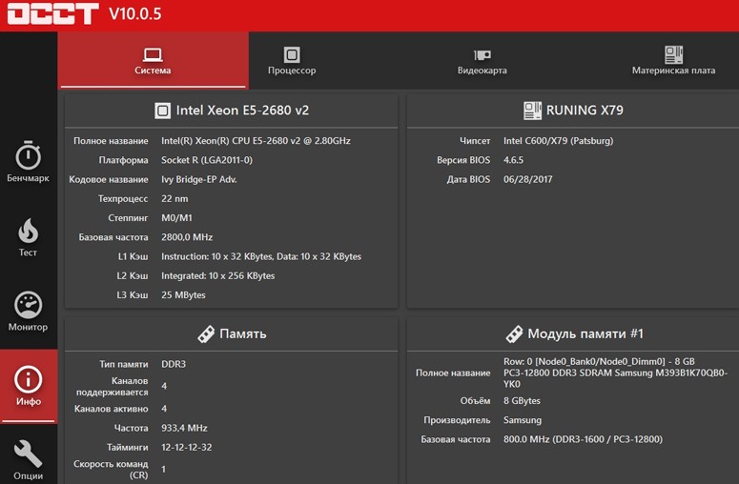Select the BIOS date 06/28/2017

click(528, 179)
